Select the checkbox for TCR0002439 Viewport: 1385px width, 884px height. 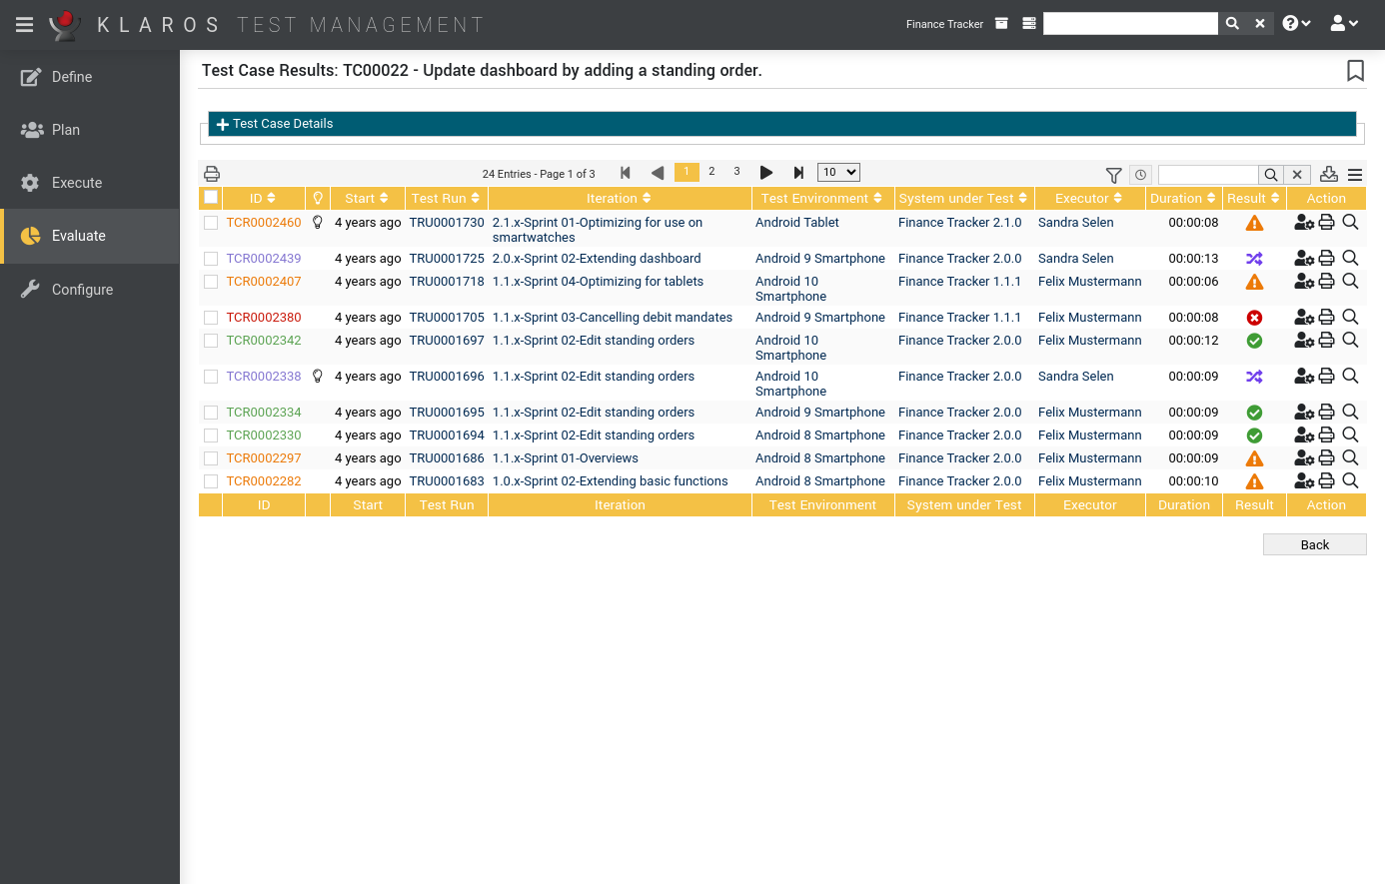[x=211, y=259]
